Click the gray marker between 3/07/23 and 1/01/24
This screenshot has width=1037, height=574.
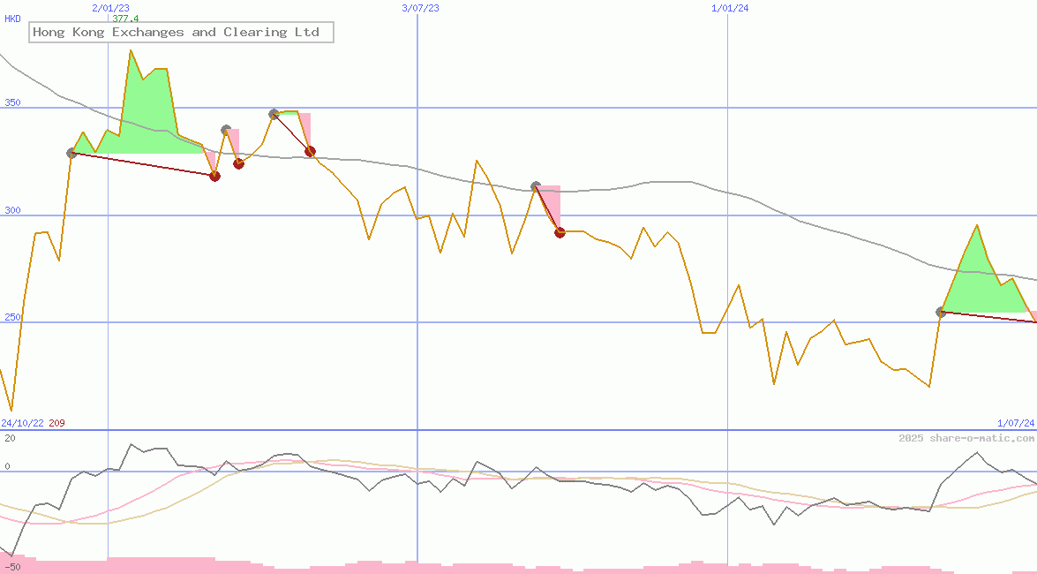pyautogui.click(x=536, y=186)
